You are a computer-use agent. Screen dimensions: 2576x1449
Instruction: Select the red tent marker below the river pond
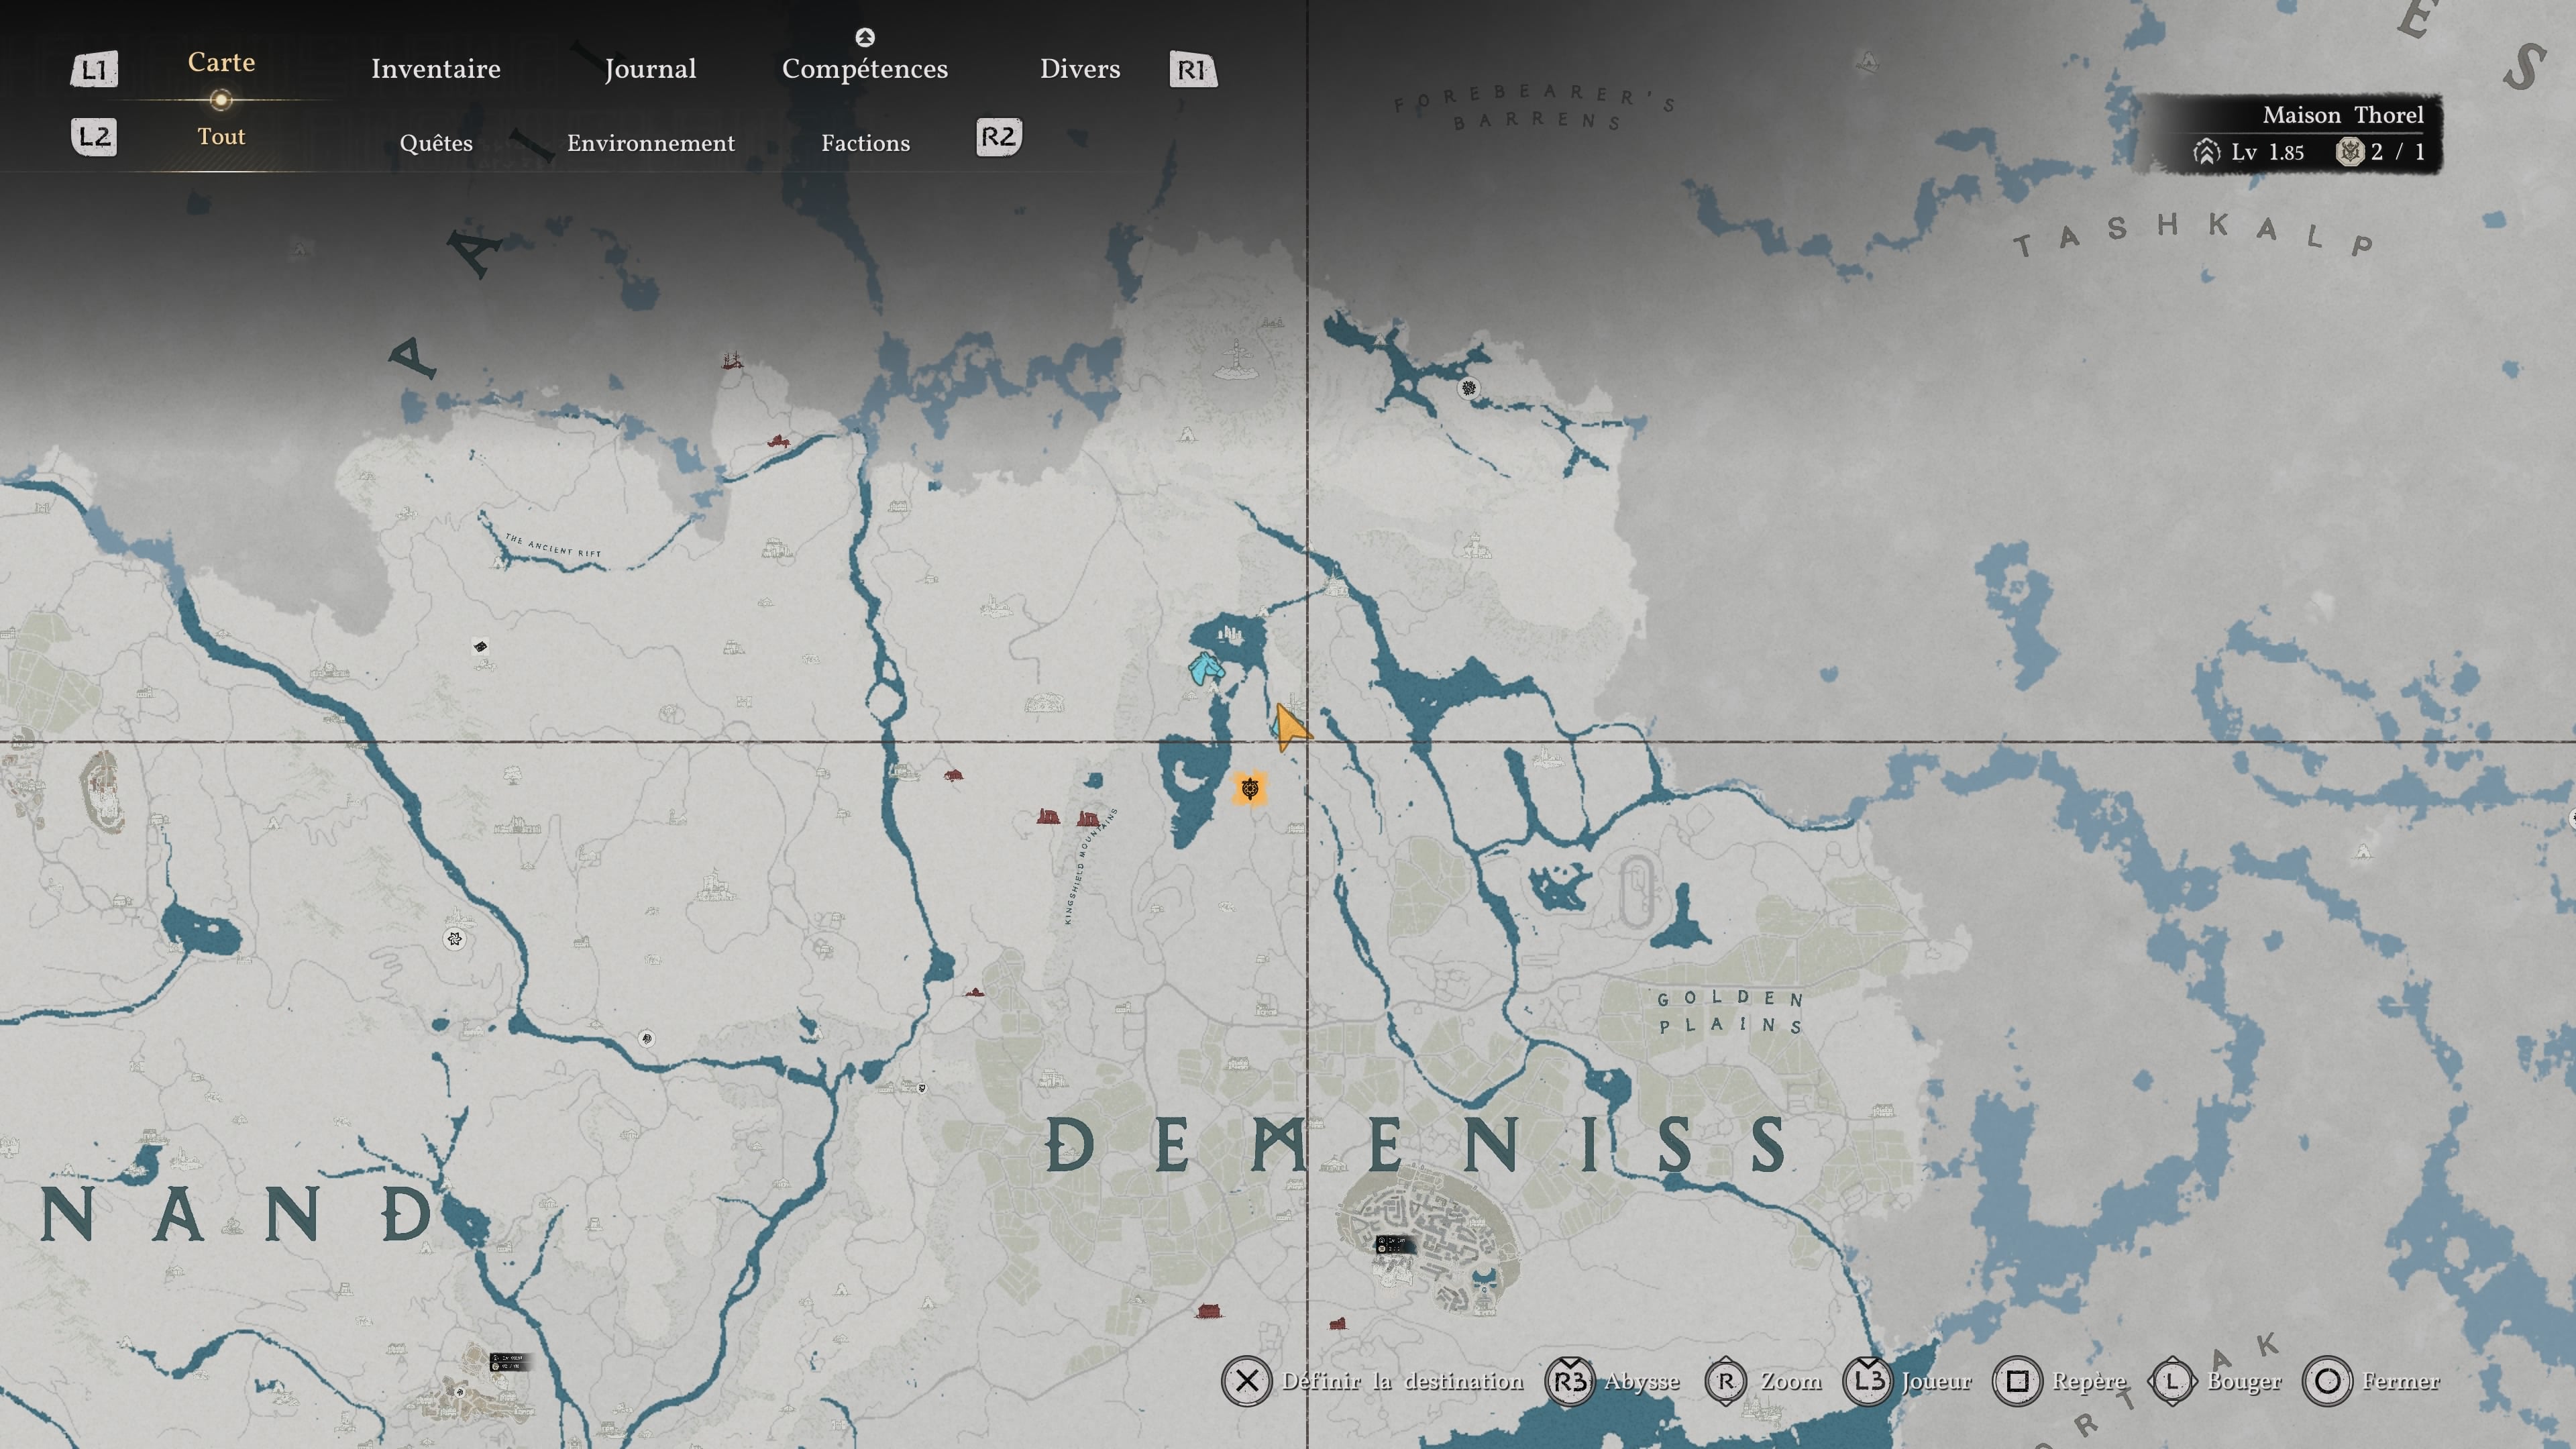(x=974, y=992)
